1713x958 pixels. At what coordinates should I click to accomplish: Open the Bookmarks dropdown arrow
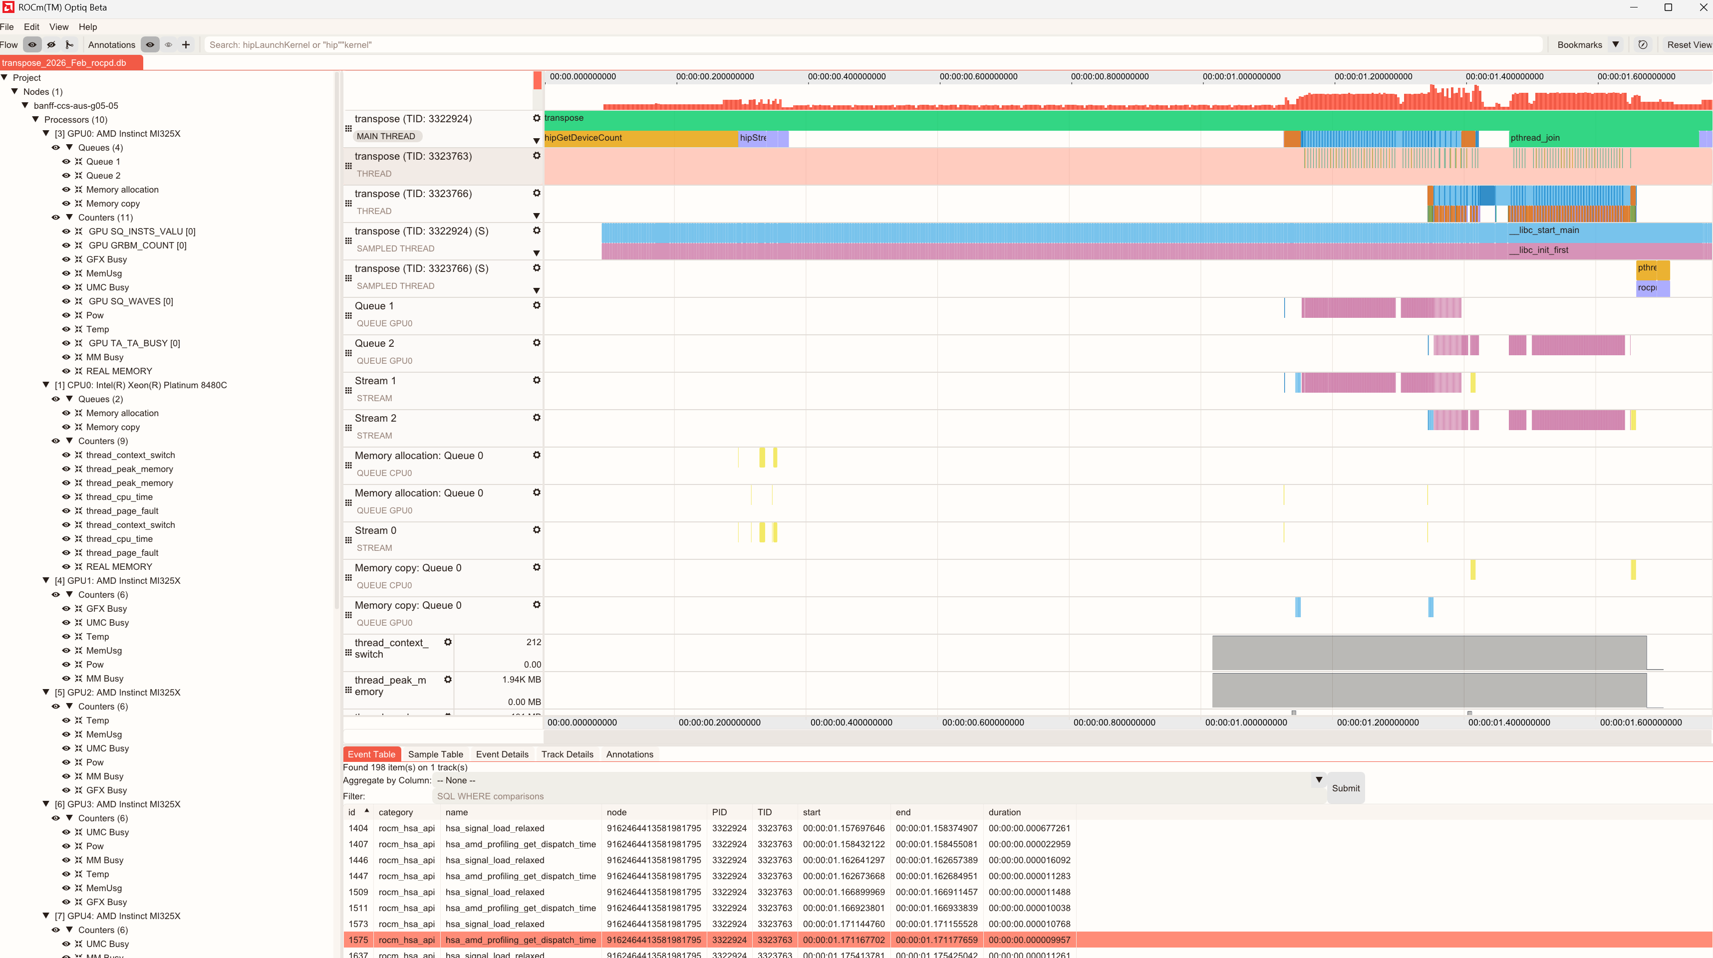pyautogui.click(x=1616, y=44)
